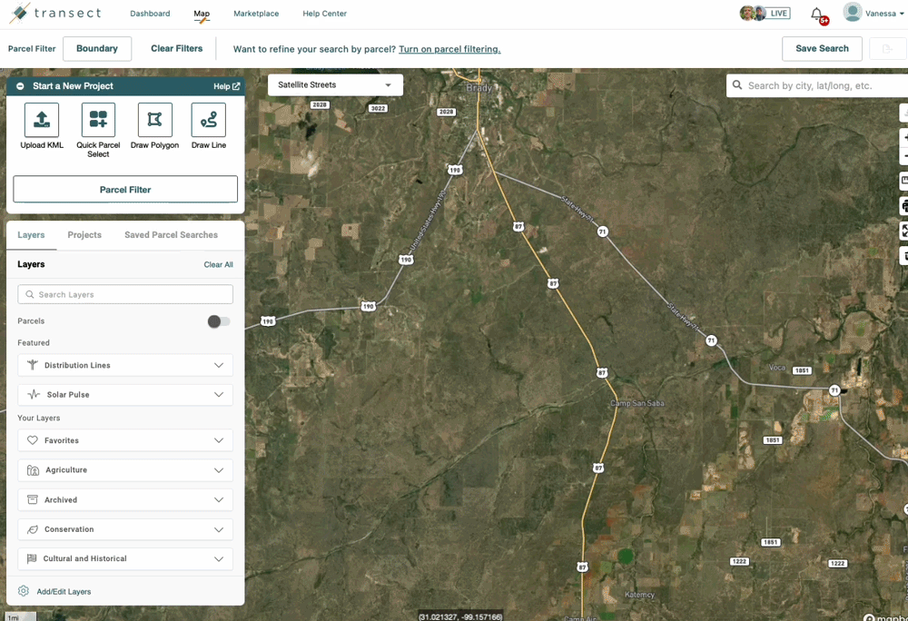Switch to the Saved Parcel Searches tab

171,234
